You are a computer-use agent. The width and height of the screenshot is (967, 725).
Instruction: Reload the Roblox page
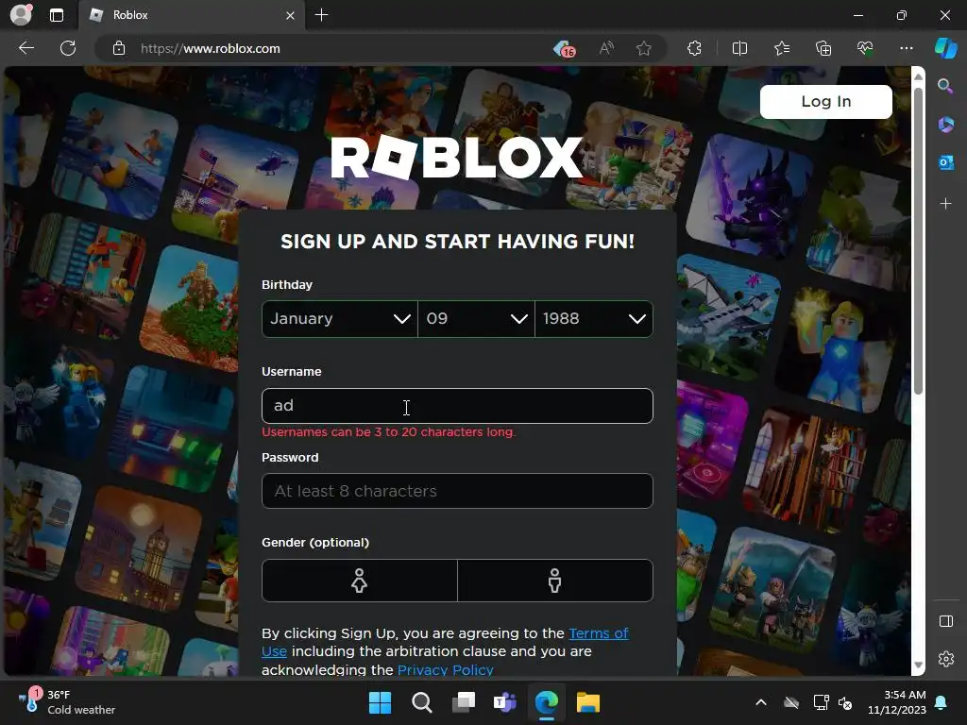coord(68,48)
